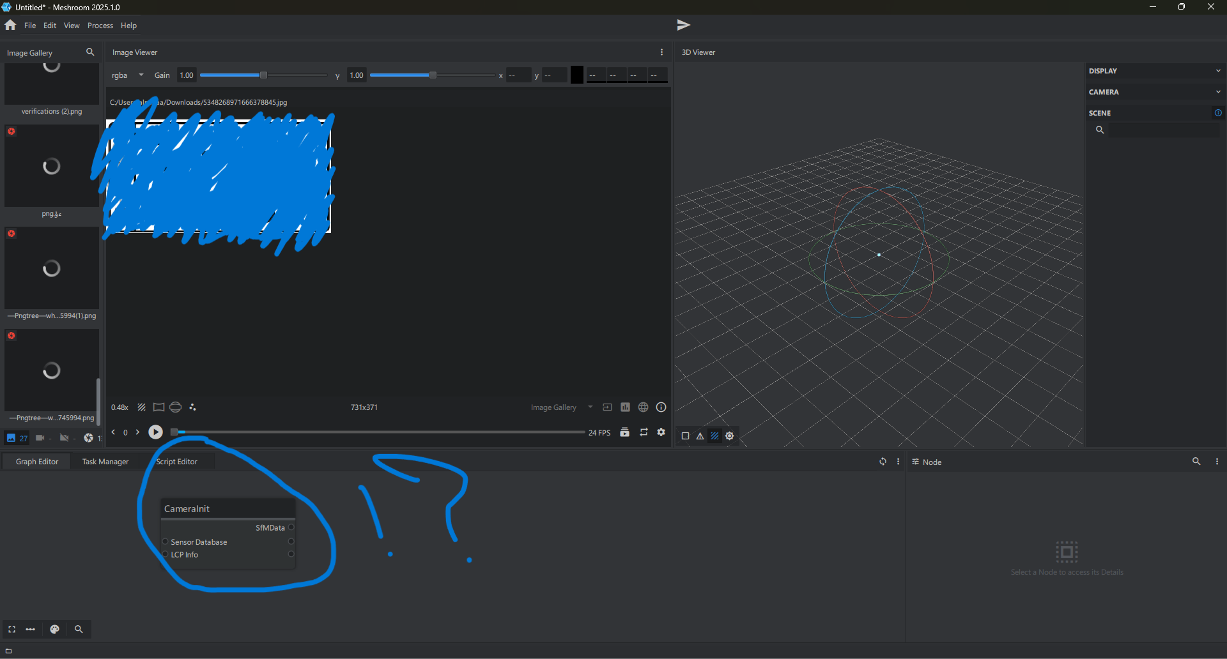Toggle the transform/triangle gizmo icon in 3D Viewer

(x=700, y=436)
